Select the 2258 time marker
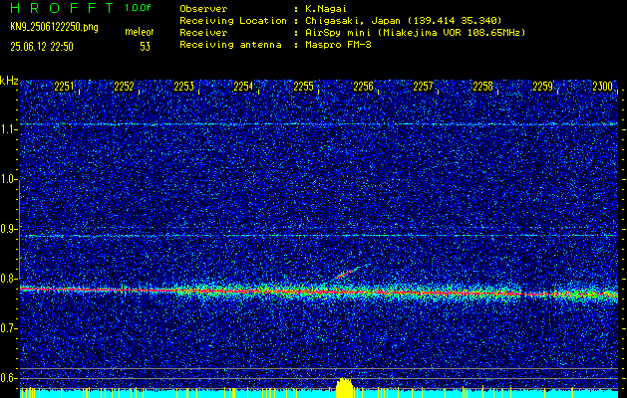This screenshot has height=398, width=627. (x=482, y=87)
